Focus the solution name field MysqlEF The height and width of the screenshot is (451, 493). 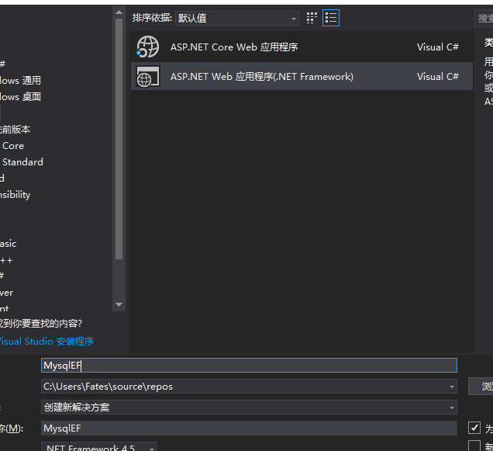[249, 428]
